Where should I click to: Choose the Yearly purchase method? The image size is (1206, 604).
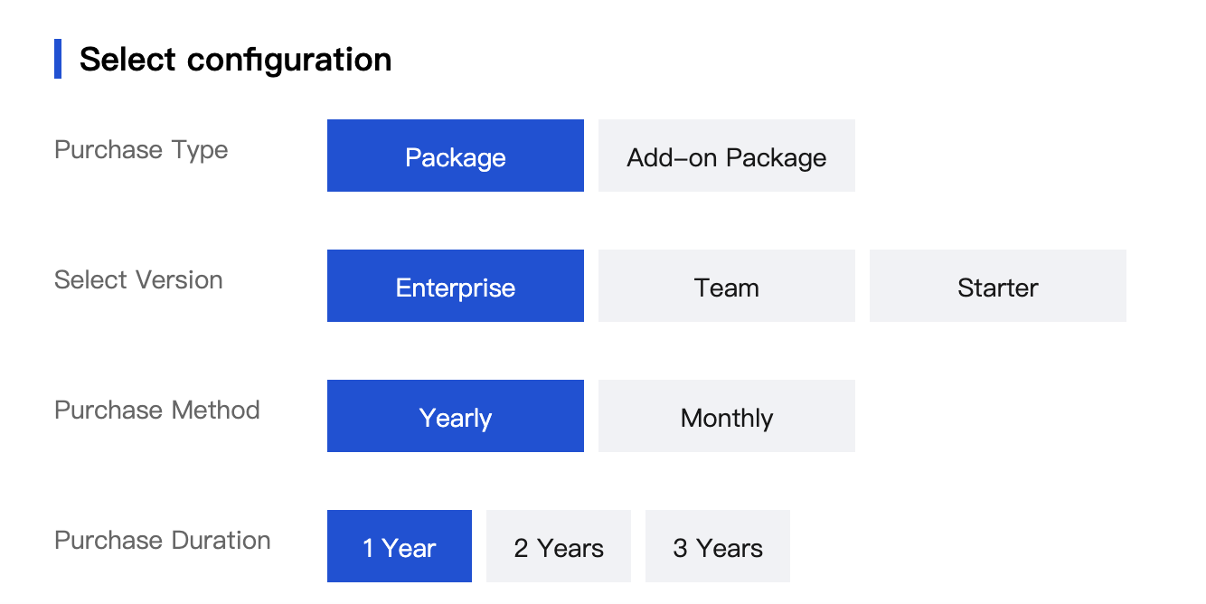[x=455, y=416]
